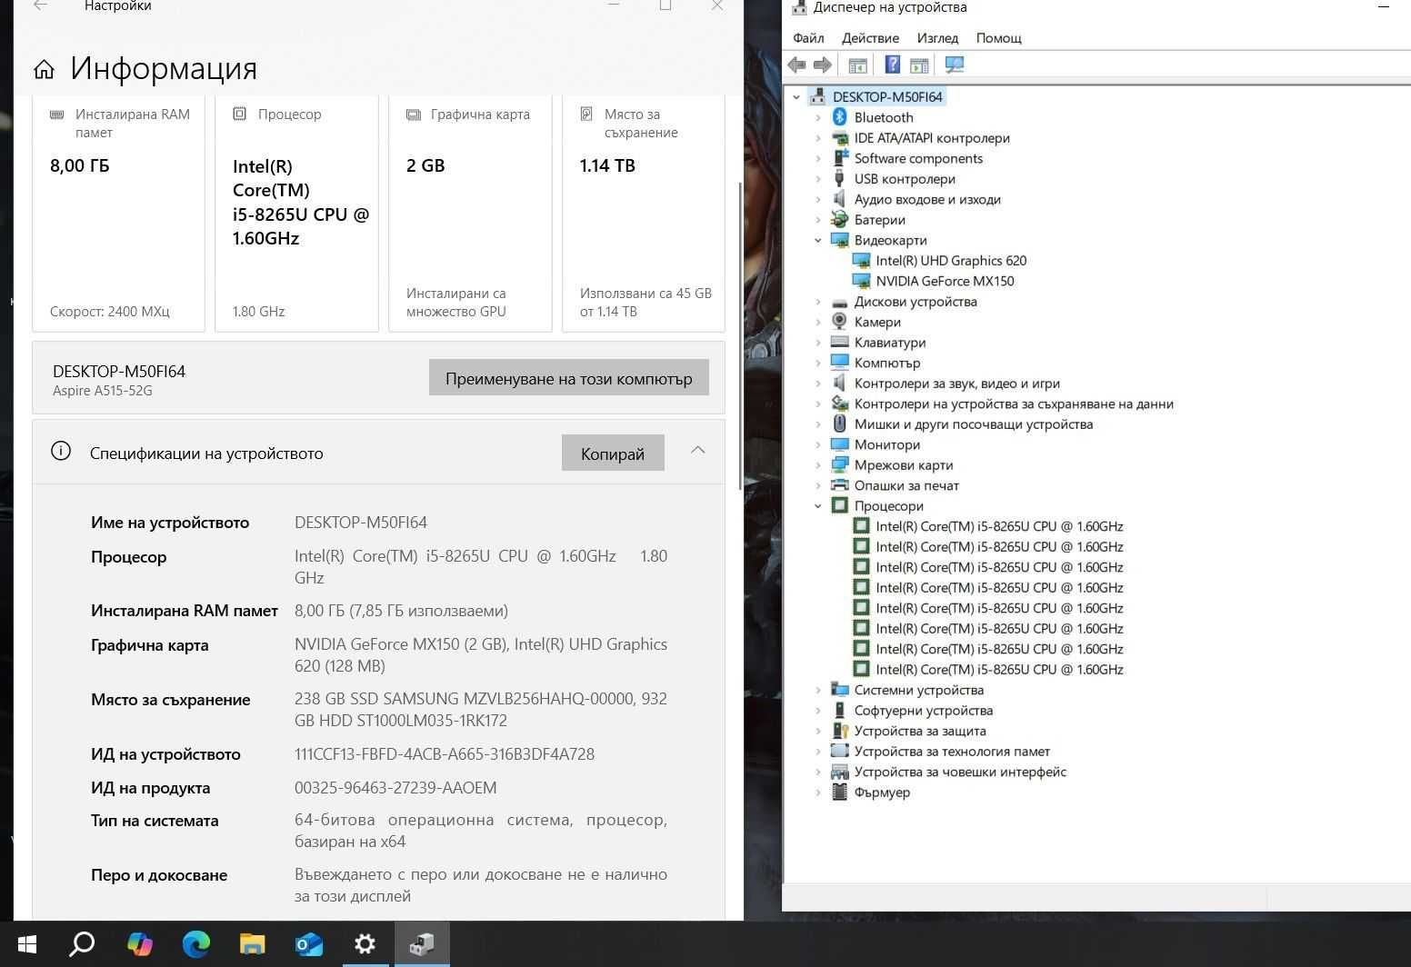
Task: Expand the Аудио входове и изходи category
Action: [x=818, y=199]
